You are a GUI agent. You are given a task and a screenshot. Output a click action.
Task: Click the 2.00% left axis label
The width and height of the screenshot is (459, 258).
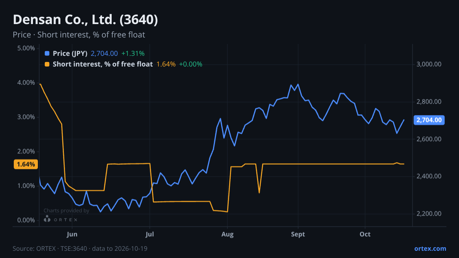(x=26, y=151)
